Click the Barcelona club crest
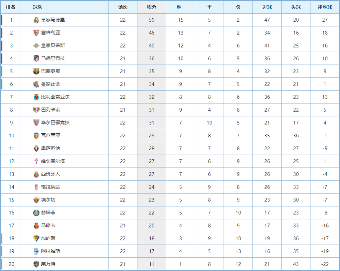The width and height of the screenshot is (340, 271). (36, 72)
